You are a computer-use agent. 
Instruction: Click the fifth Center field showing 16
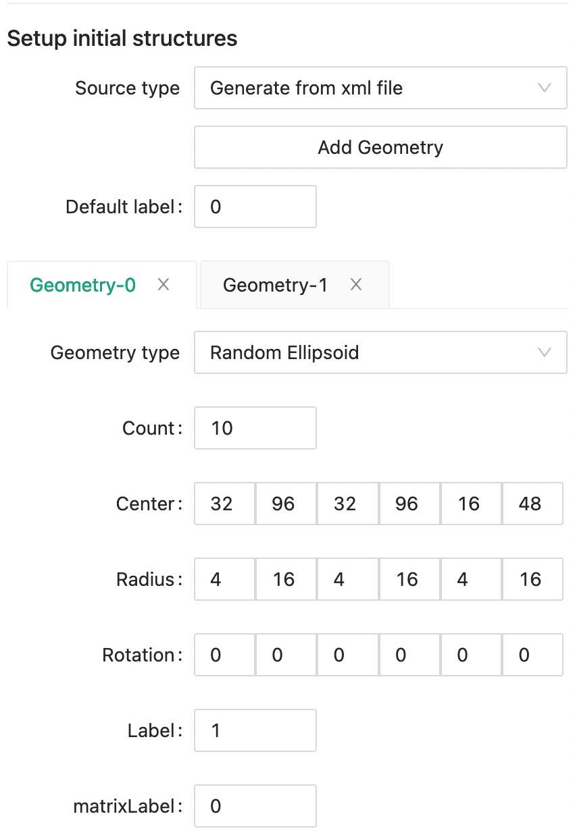[x=470, y=504]
